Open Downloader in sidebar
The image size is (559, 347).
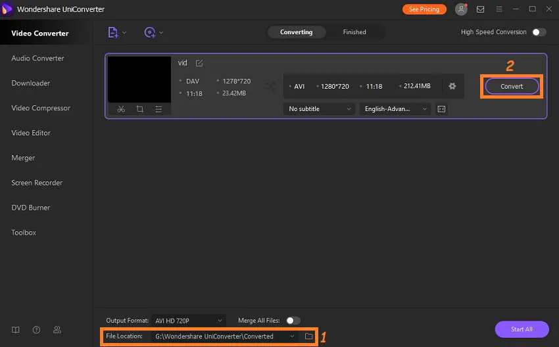31,83
